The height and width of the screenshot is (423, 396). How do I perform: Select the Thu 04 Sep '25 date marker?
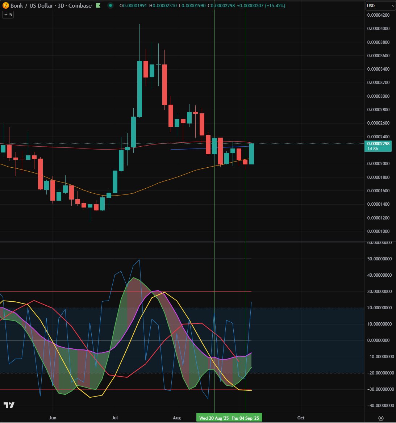pyautogui.click(x=246, y=418)
